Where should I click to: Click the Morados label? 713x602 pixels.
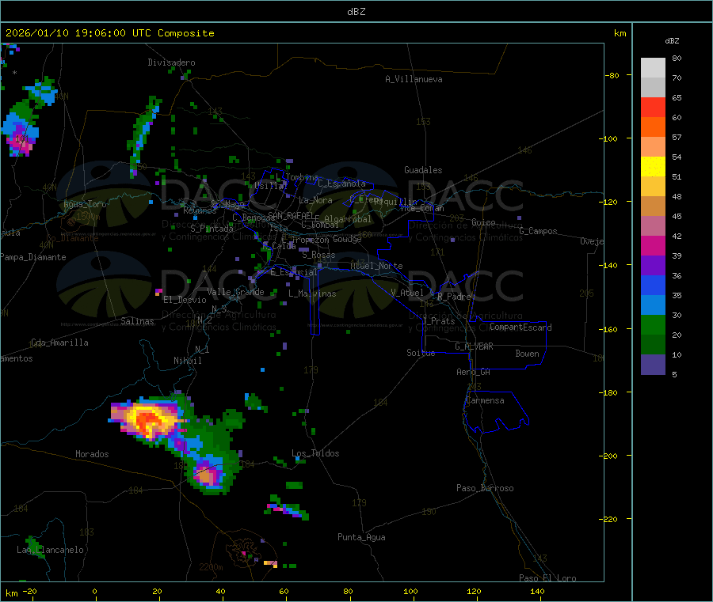(93, 454)
